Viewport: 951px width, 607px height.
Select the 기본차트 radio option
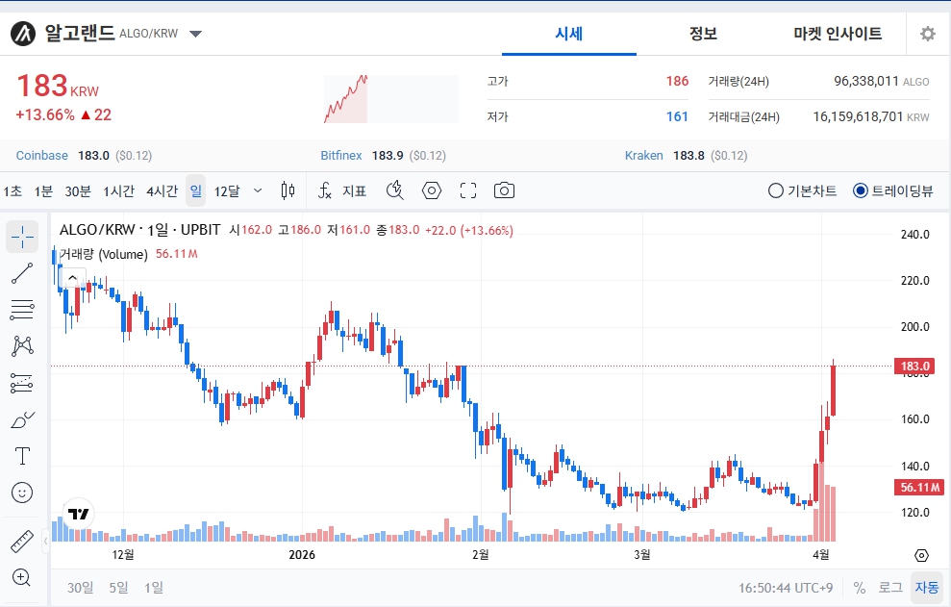(776, 190)
